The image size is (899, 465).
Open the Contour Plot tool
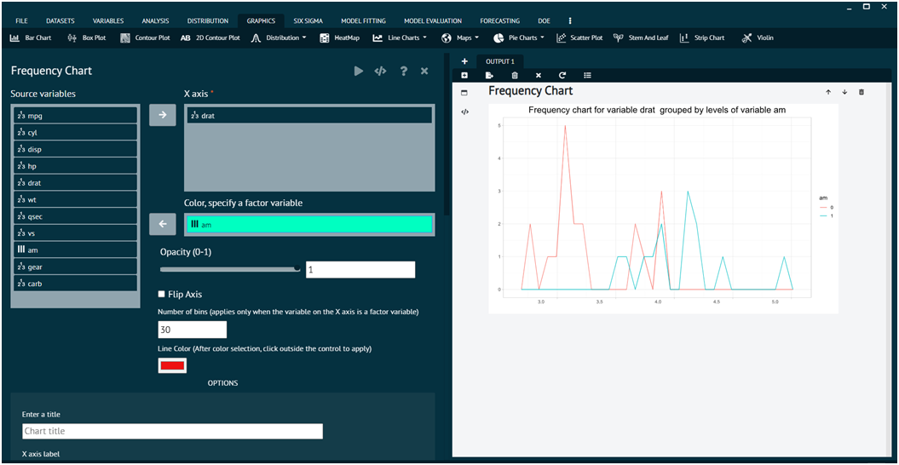pos(145,37)
